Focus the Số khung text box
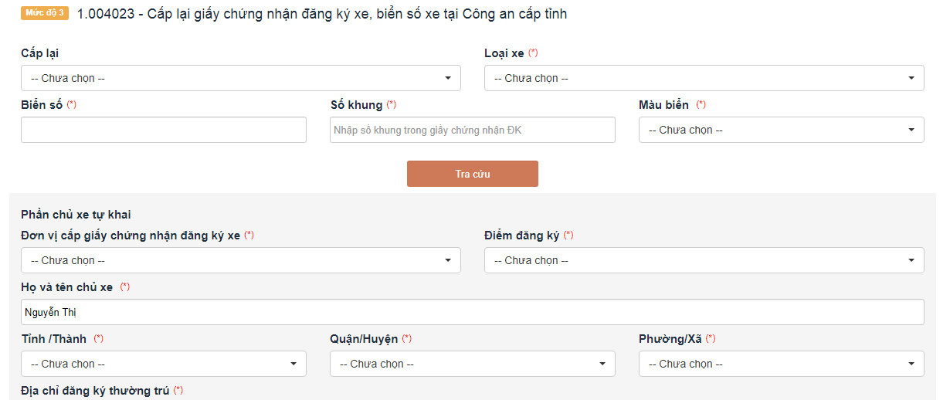Viewport: 950px width, 400px height. [x=472, y=130]
